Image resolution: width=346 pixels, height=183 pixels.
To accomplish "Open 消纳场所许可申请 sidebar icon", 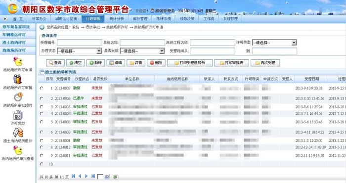I will click(18, 62).
